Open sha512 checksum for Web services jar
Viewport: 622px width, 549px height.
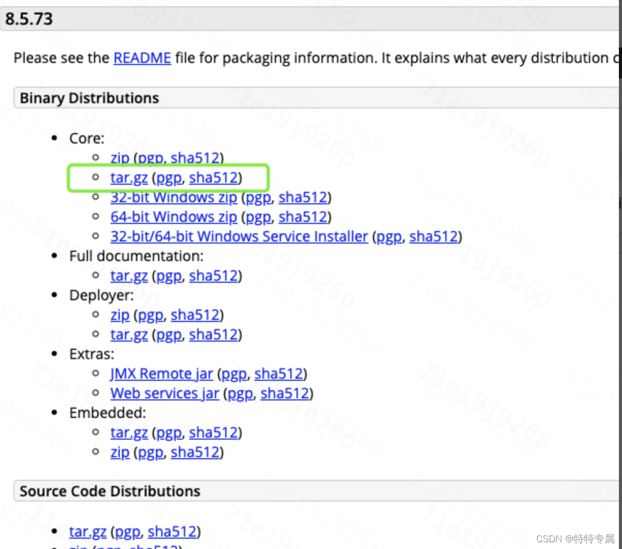(x=285, y=393)
